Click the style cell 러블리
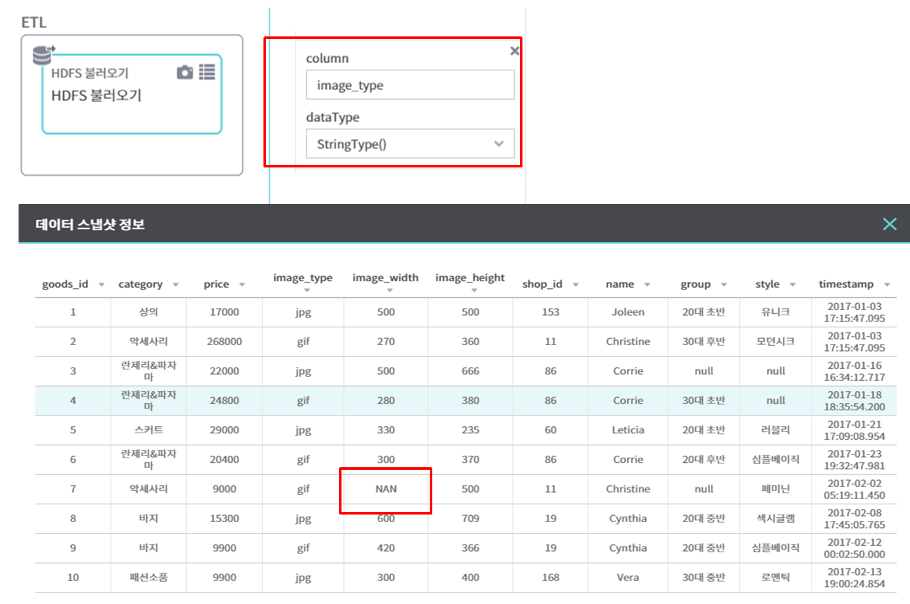This screenshot has width=910, height=604. pyautogui.click(x=776, y=430)
